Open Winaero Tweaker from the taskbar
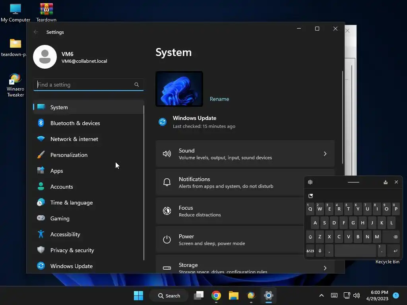This screenshot has width=407, height=305. pyautogui.click(x=251, y=295)
